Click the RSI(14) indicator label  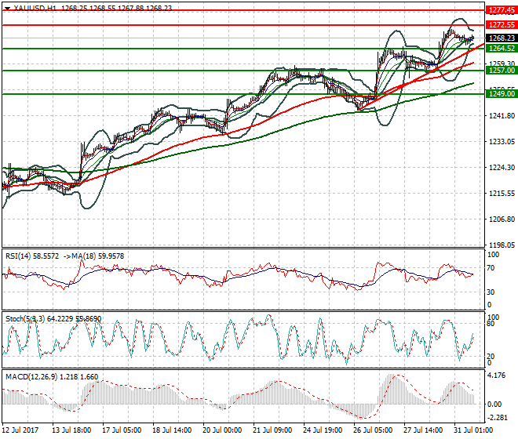click(19, 256)
